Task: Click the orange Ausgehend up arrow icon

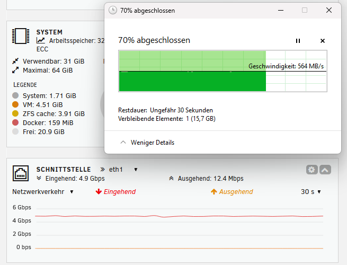Action: (214, 191)
